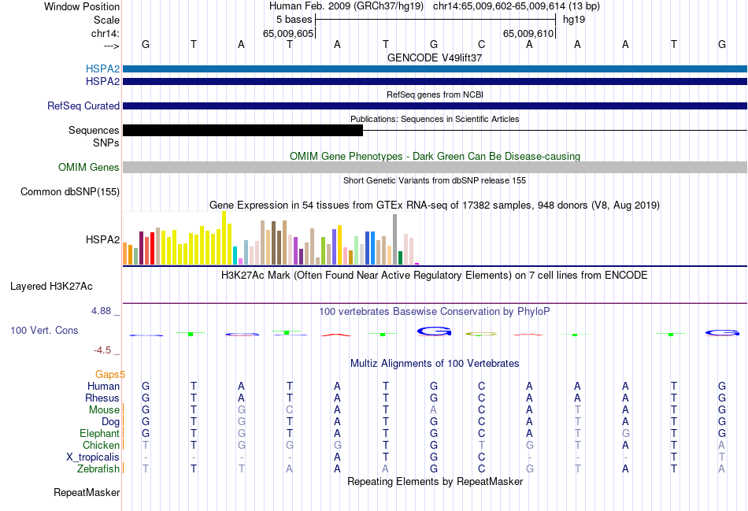Image resolution: width=748 pixels, height=511 pixels.
Task: Click the 5 bases scale bar label
Action: pos(294,20)
